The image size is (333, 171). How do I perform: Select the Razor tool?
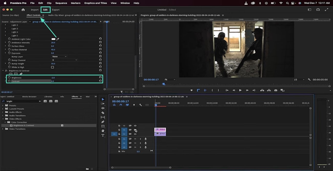click(103, 113)
